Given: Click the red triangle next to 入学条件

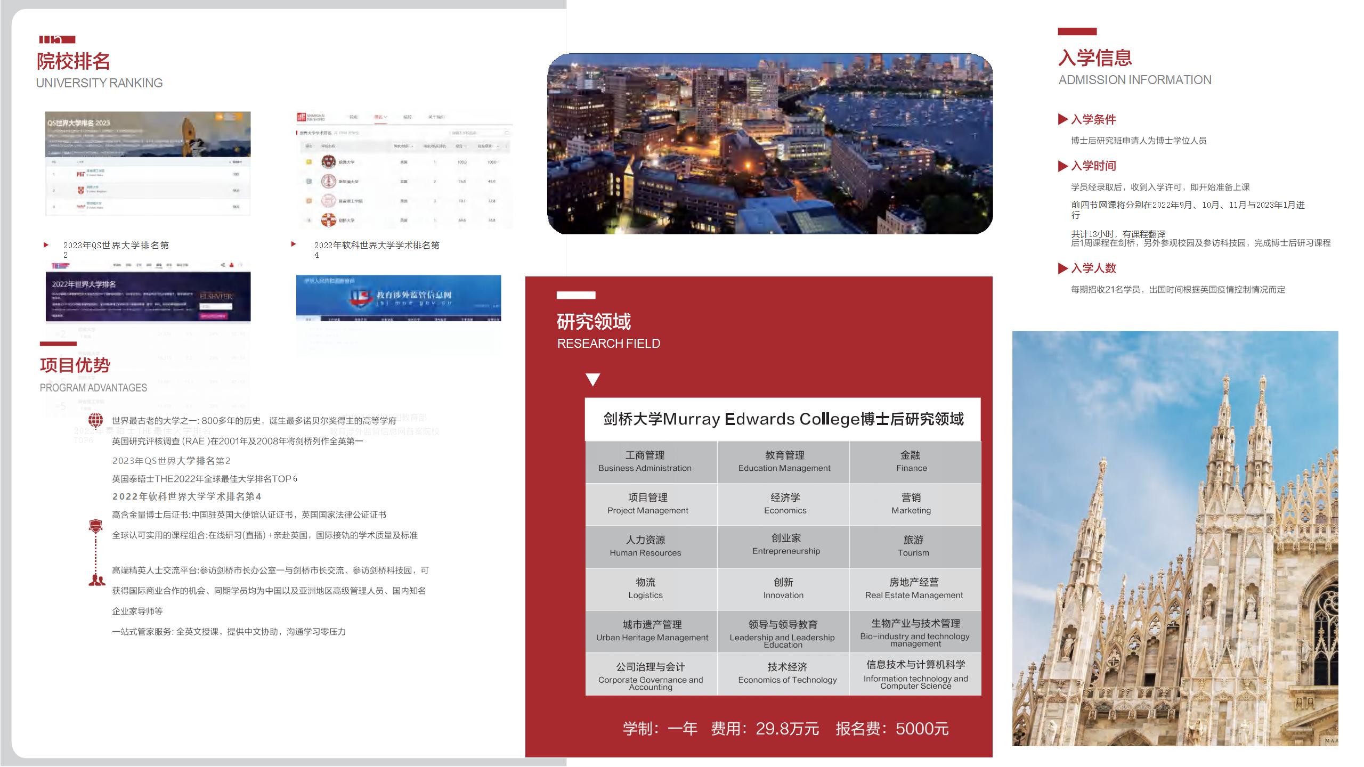Looking at the screenshot, I should [x=1063, y=119].
